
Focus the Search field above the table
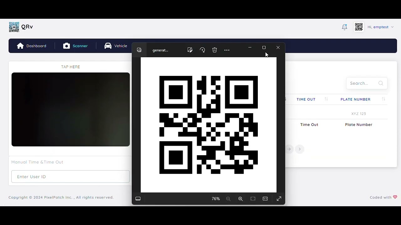pyautogui.click(x=367, y=83)
